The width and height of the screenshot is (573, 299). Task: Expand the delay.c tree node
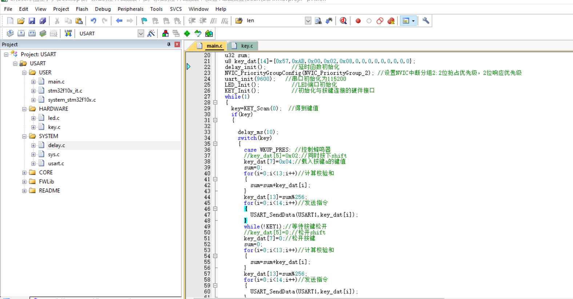click(x=33, y=145)
